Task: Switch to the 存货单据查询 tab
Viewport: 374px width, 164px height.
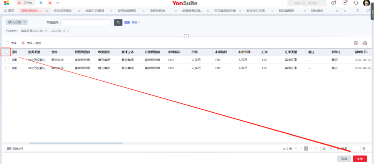Action: click(127, 11)
